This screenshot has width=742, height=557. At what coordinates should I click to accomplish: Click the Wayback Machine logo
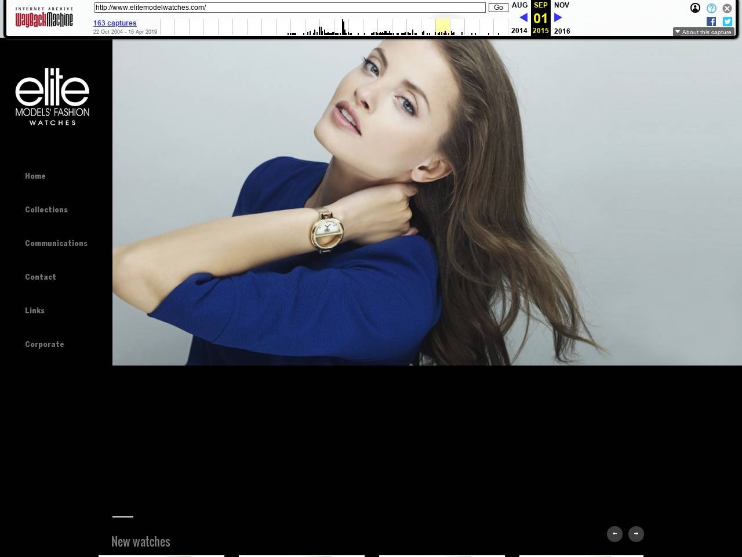(x=44, y=18)
